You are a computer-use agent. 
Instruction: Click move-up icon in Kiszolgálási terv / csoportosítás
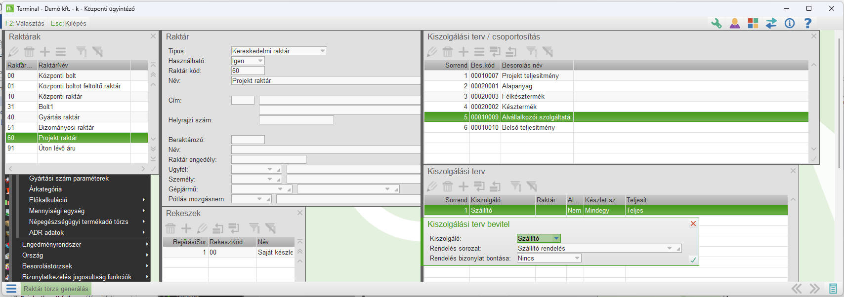point(511,52)
